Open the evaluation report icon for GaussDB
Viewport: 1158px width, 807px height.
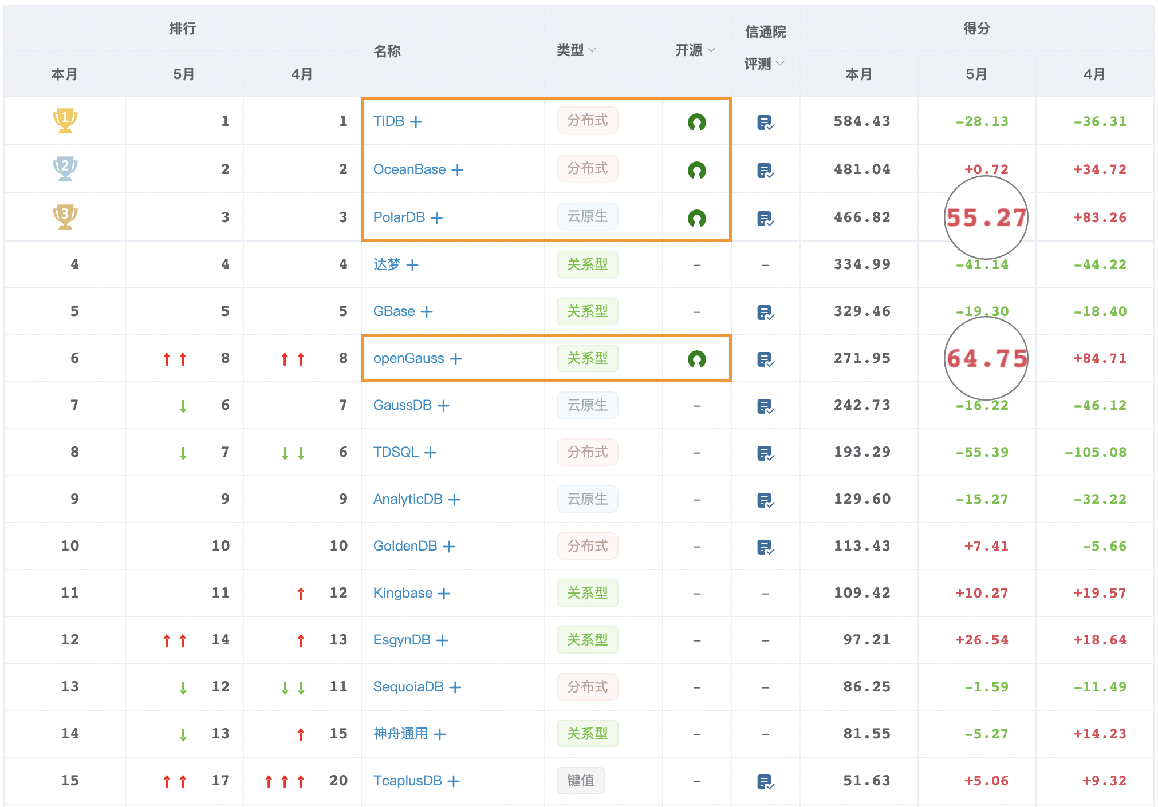tap(765, 406)
